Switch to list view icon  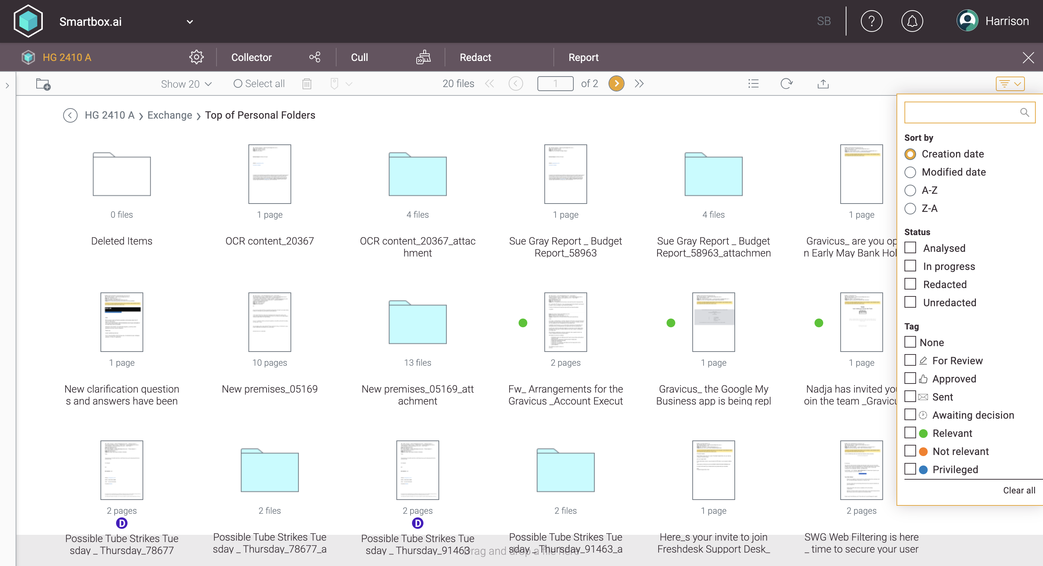(753, 84)
